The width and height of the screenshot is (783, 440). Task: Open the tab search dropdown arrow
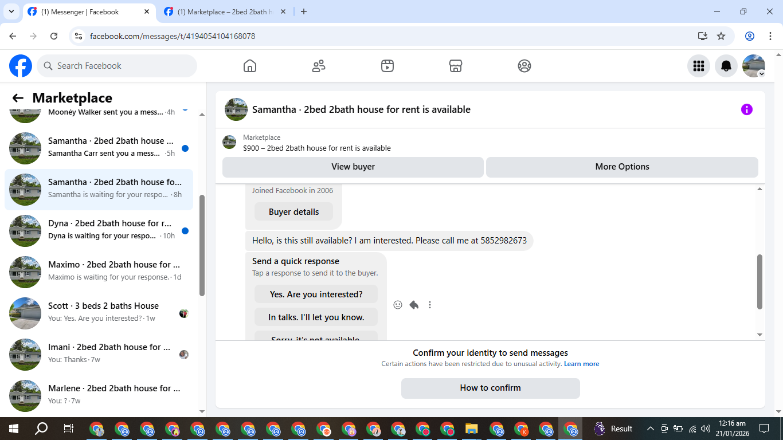coord(11,11)
